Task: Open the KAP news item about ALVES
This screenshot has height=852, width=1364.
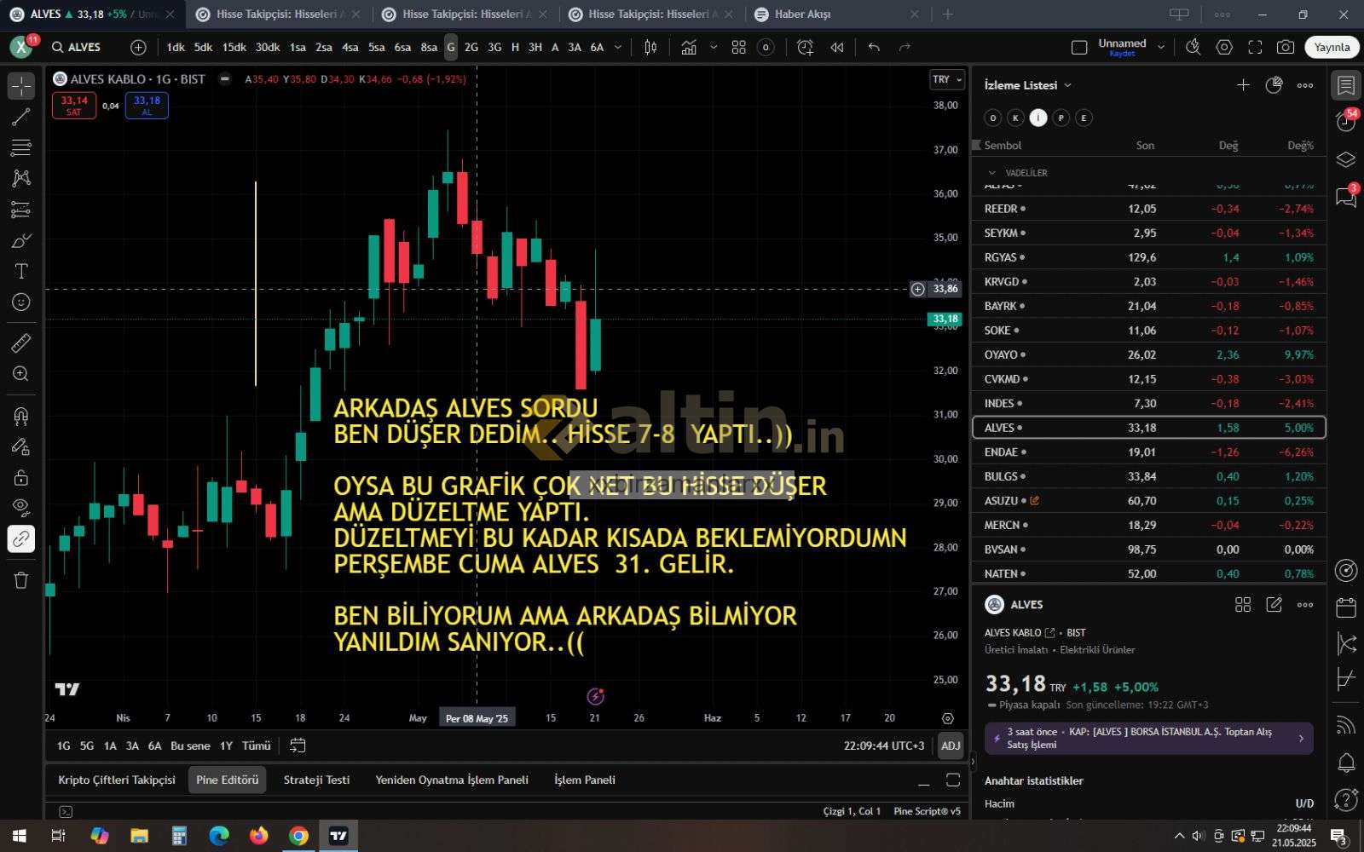Action: click(1148, 738)
